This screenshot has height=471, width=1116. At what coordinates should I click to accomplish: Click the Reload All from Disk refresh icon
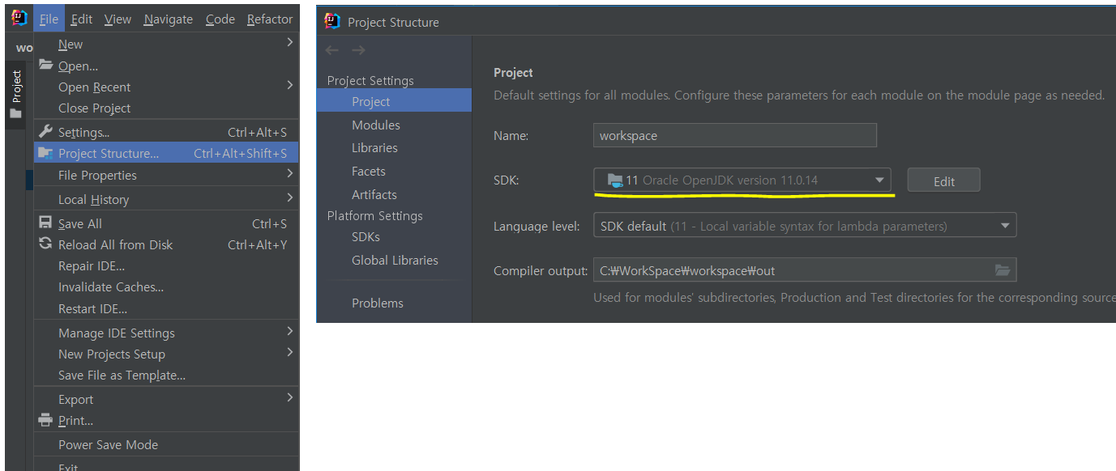pos(45,244)
